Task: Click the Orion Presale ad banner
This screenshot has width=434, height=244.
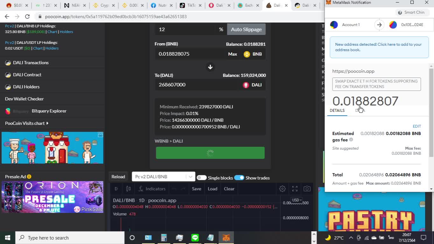Action: (52, 197)
